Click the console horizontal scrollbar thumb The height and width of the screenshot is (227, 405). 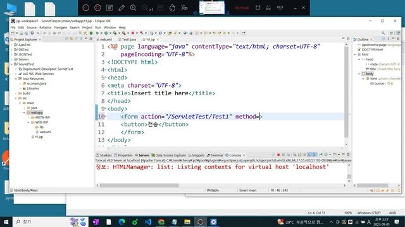139,185
